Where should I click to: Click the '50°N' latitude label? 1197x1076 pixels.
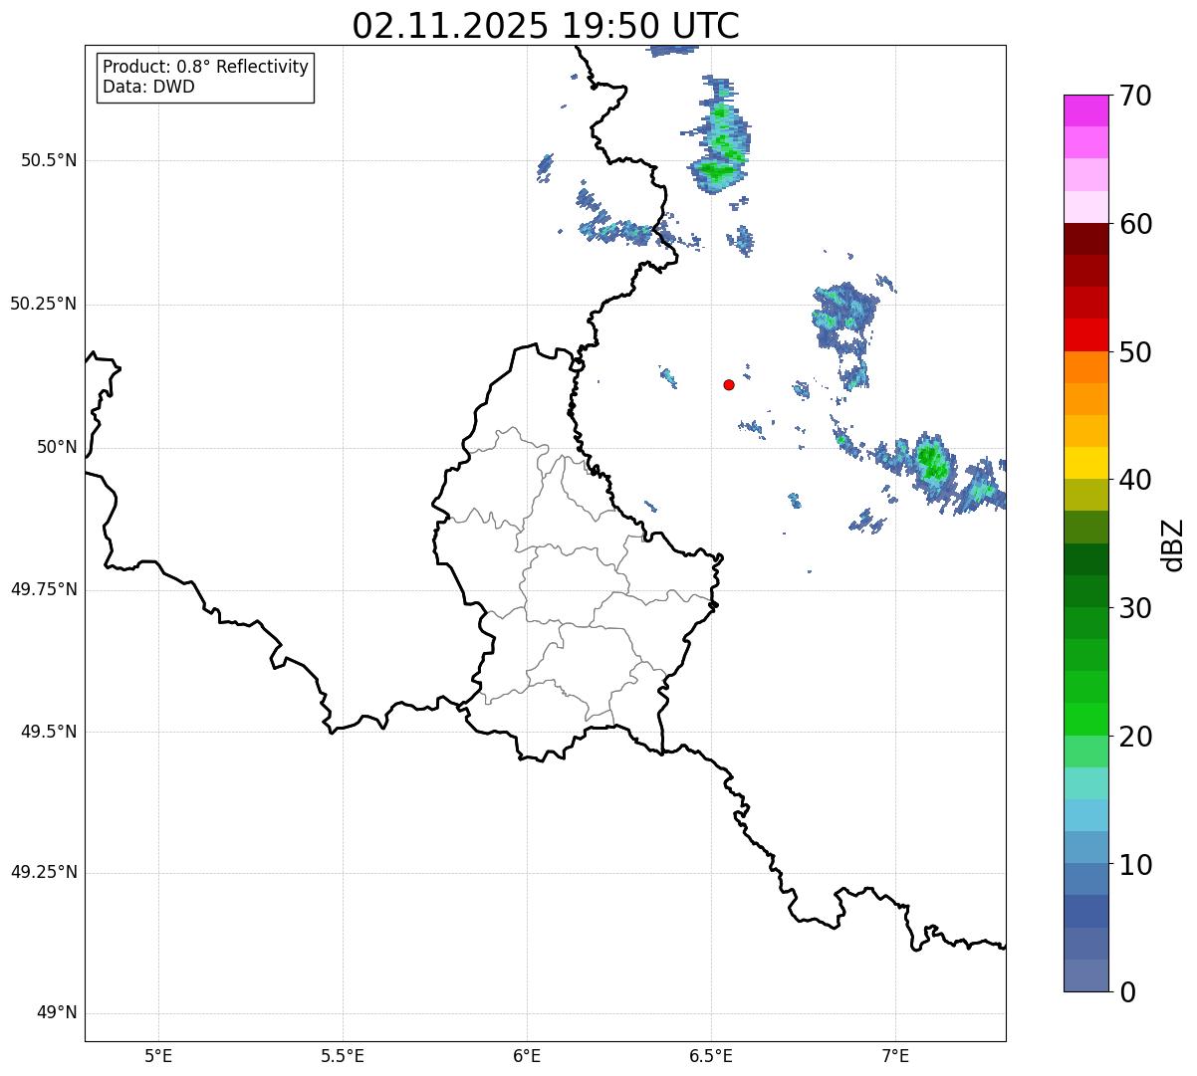(x=57, y=447)
